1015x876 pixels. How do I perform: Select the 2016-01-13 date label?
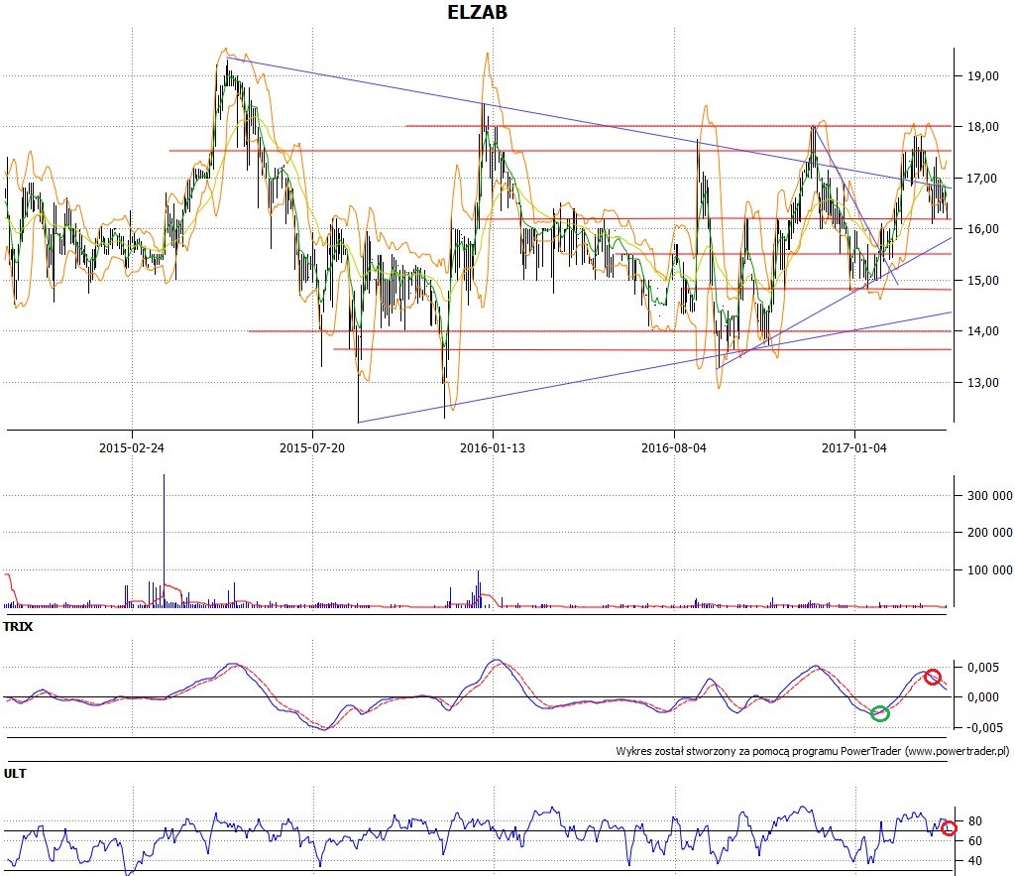coord(493,447)
